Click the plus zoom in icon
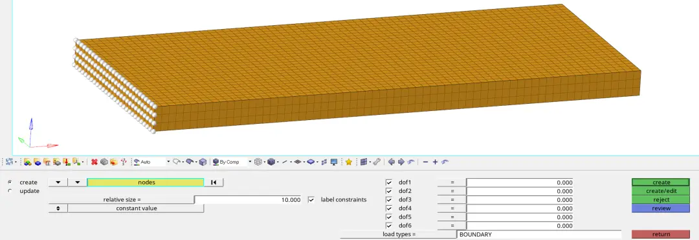Image resolution: width=699 pixels, height=240 pixels. coord(435,162)
